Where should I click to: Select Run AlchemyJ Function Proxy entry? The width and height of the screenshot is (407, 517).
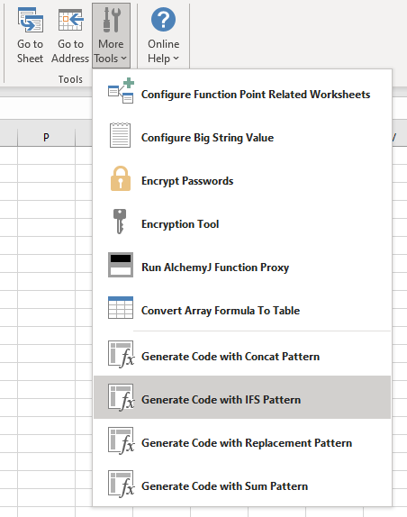[x=242, y=265]
